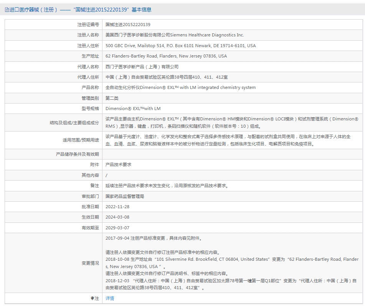Select the intended use text starting 该产品基于光度计
The width and height of the screenshot is (365, 306).
pyautogui.click(x=228, y=140)
